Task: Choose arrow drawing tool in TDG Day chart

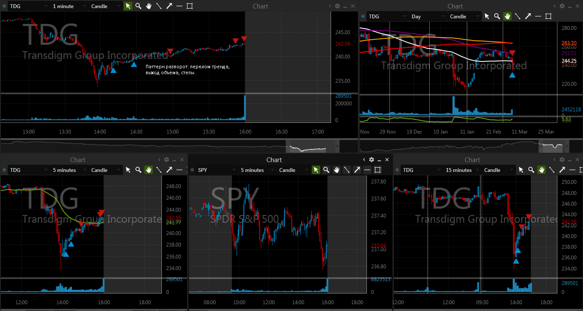Action: click(528, 16)
